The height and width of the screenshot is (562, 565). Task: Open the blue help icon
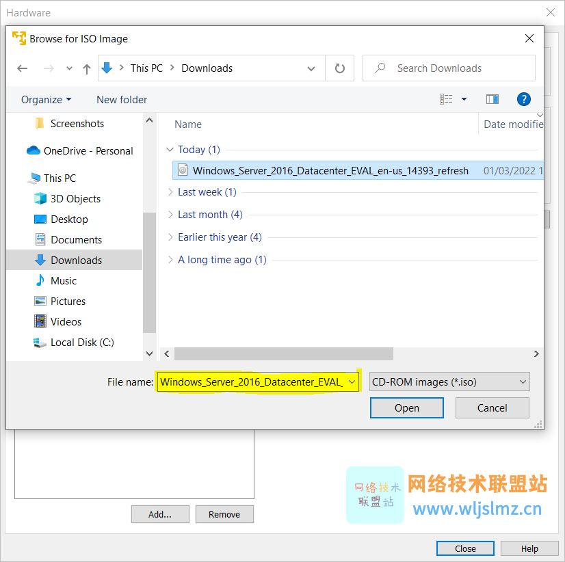[523, 99]
